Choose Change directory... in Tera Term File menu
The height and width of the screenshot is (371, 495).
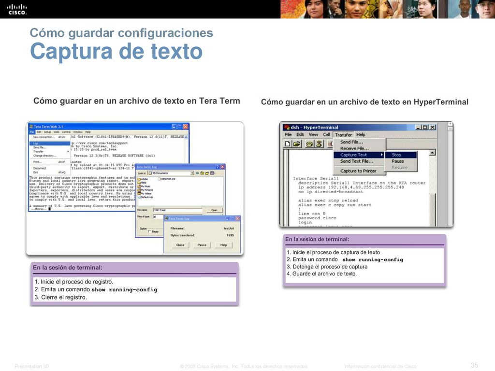(x=50, y=156)
